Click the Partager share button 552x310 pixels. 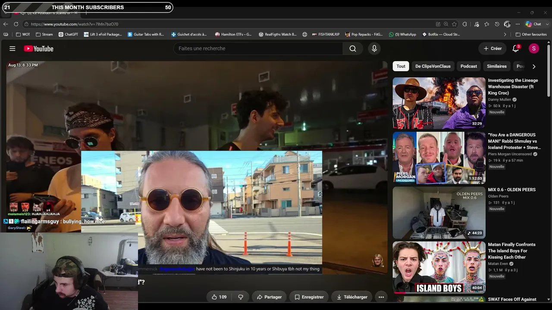point(270,297)
